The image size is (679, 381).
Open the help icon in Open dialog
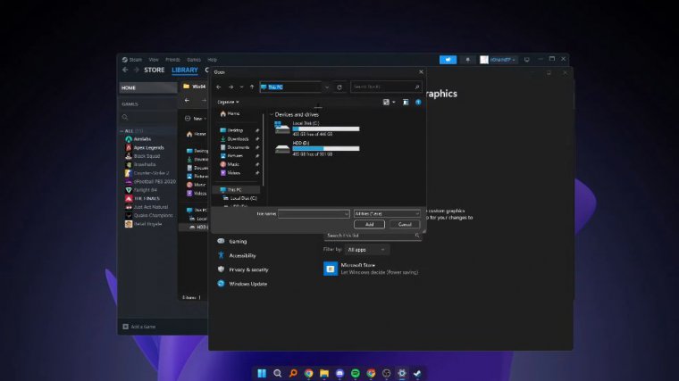coord(418,102)
